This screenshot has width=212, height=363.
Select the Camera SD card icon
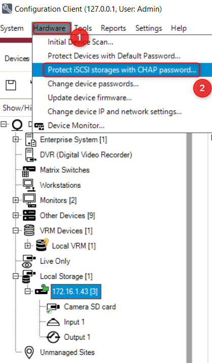tap(53, 307)
